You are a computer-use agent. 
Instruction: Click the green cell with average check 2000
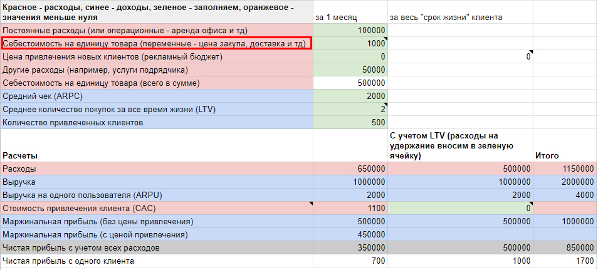[x=350, y=96]
